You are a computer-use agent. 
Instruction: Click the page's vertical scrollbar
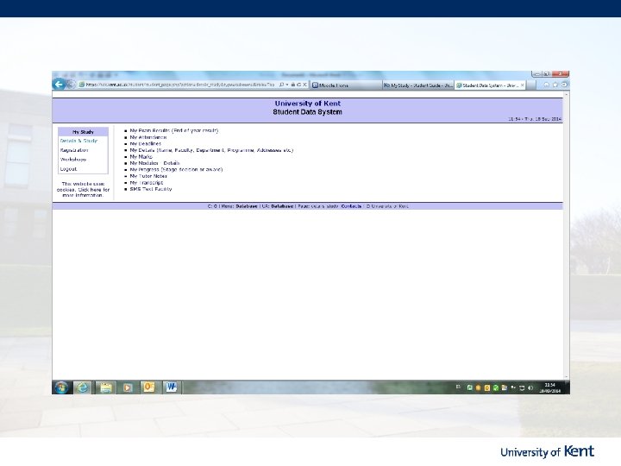click(566, 236)
